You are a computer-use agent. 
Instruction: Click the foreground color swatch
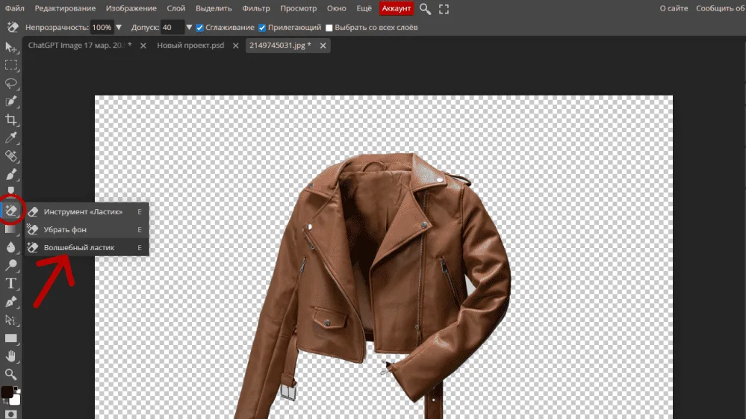[7, 392]
